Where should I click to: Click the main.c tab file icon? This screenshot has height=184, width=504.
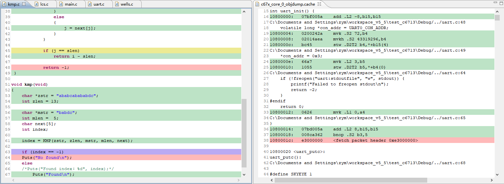click(61, 4)
